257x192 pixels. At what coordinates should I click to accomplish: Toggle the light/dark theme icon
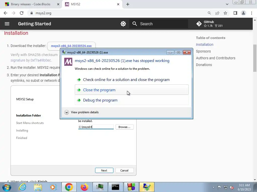[123, 24]
